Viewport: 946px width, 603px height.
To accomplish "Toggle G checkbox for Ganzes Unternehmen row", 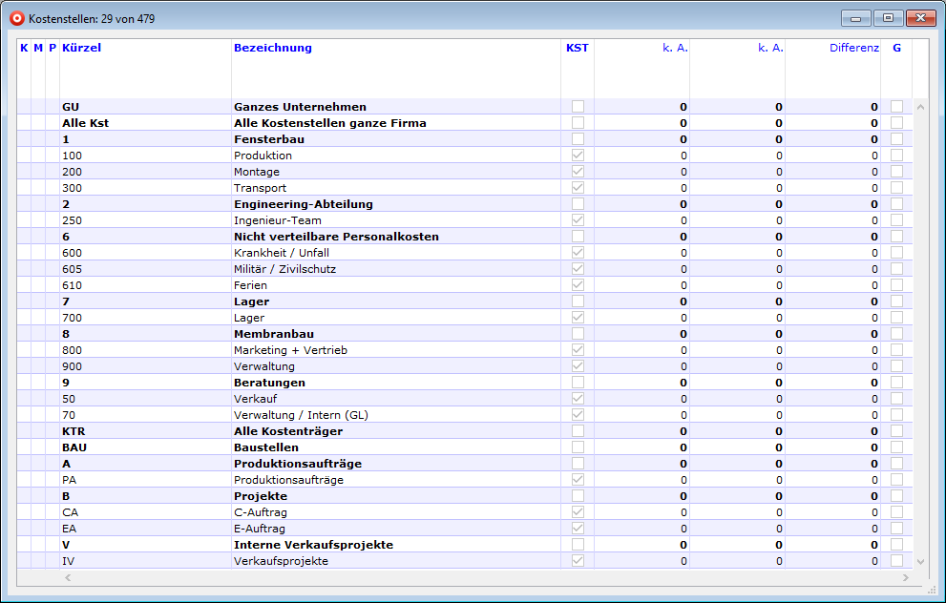I will point(896,107).
